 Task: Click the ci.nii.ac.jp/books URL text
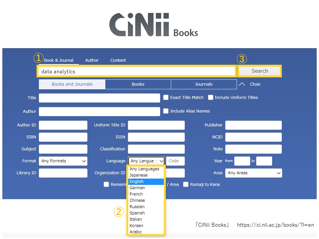pos(275,225)
